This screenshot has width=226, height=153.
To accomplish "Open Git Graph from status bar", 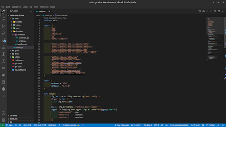I will coord(52,125).
